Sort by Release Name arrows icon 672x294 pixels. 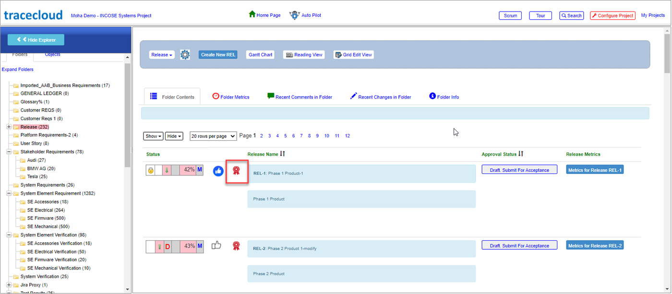tap(283, 154)
